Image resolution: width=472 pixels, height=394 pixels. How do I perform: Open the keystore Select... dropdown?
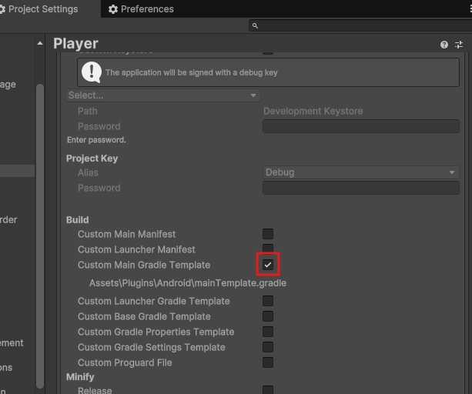point(162,95)
